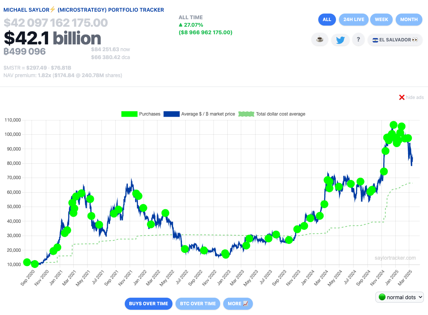428x315 pixels.
Task: Switch to the MONTH tab
Action: pos(409,20)
